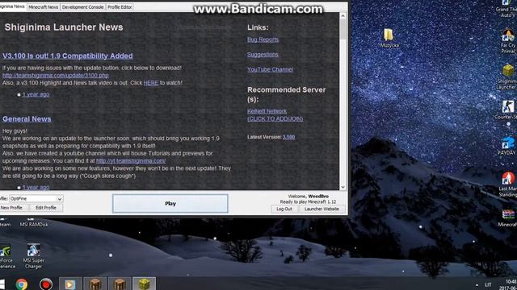The width and height of the screenshot is (517, 290).
Task: Click the LT language indicator in tray
Action: click(488, 284)
